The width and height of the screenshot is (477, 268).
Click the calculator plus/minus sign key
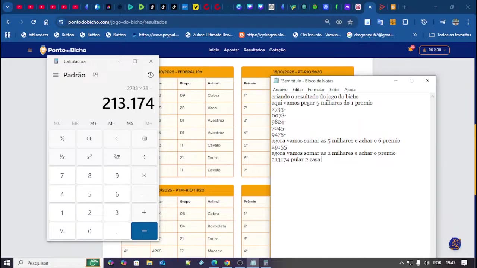[x=62, y=231]
